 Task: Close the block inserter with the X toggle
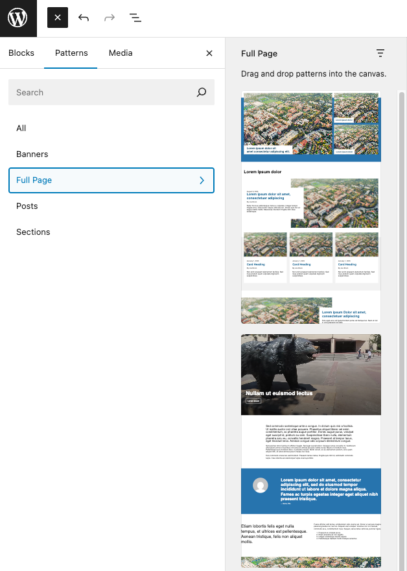(58, 18)
